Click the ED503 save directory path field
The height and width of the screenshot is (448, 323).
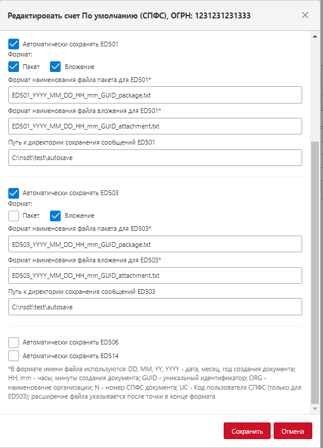(x=155, y=307)
